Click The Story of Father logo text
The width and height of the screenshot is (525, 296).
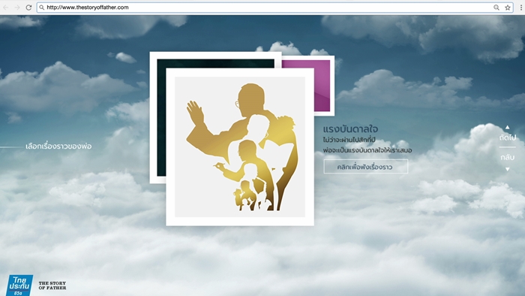(52, 285)
